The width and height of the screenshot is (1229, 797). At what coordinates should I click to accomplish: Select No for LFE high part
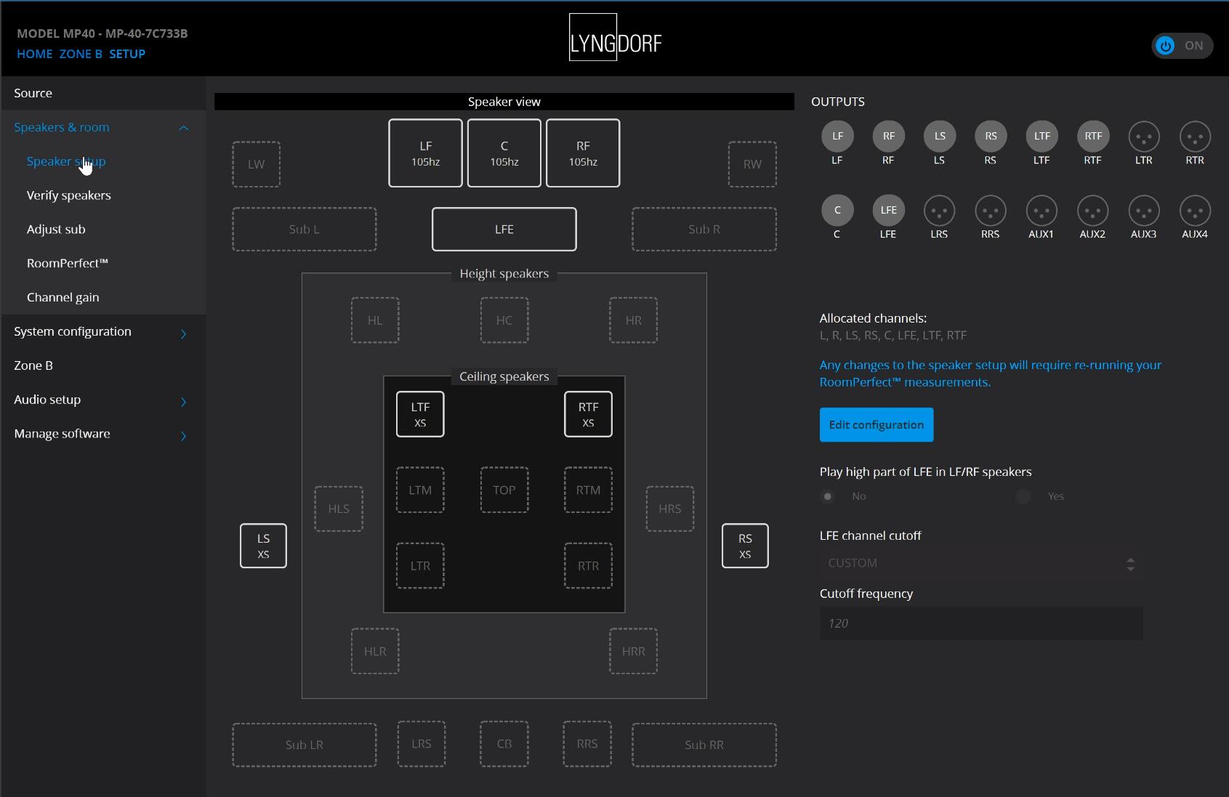828,496
